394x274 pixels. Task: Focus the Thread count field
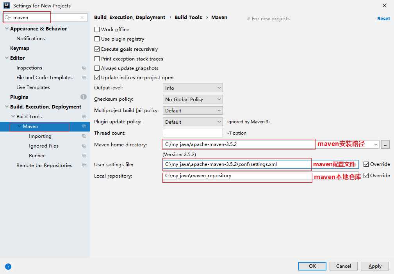pos(193,133)
